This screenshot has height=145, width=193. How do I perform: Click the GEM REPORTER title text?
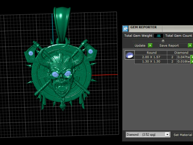click(x=144, y=27)
